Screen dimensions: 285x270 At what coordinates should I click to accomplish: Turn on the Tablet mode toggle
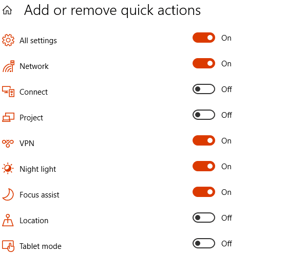tap(204, 243)
